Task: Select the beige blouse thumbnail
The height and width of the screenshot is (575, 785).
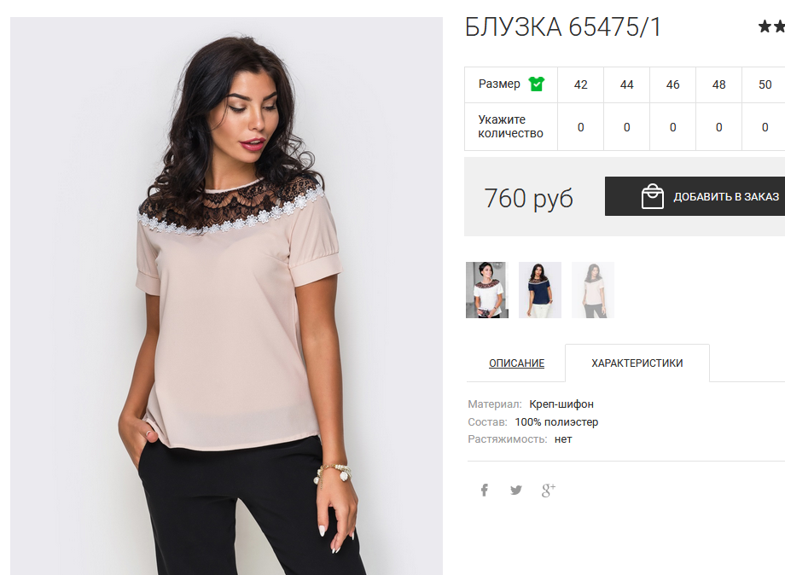Action: 593,290
